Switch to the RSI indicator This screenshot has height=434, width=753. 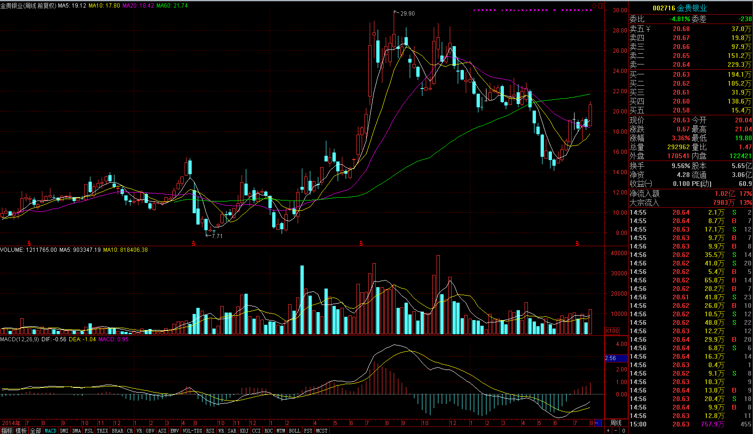[210, 431]
